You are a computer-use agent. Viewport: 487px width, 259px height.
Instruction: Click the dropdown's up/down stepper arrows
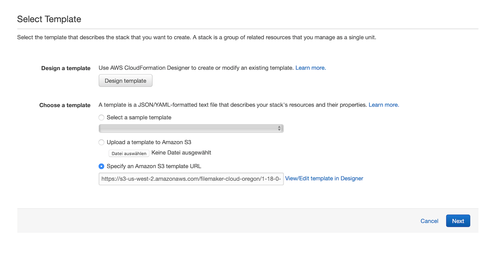(x=279, y=128)
